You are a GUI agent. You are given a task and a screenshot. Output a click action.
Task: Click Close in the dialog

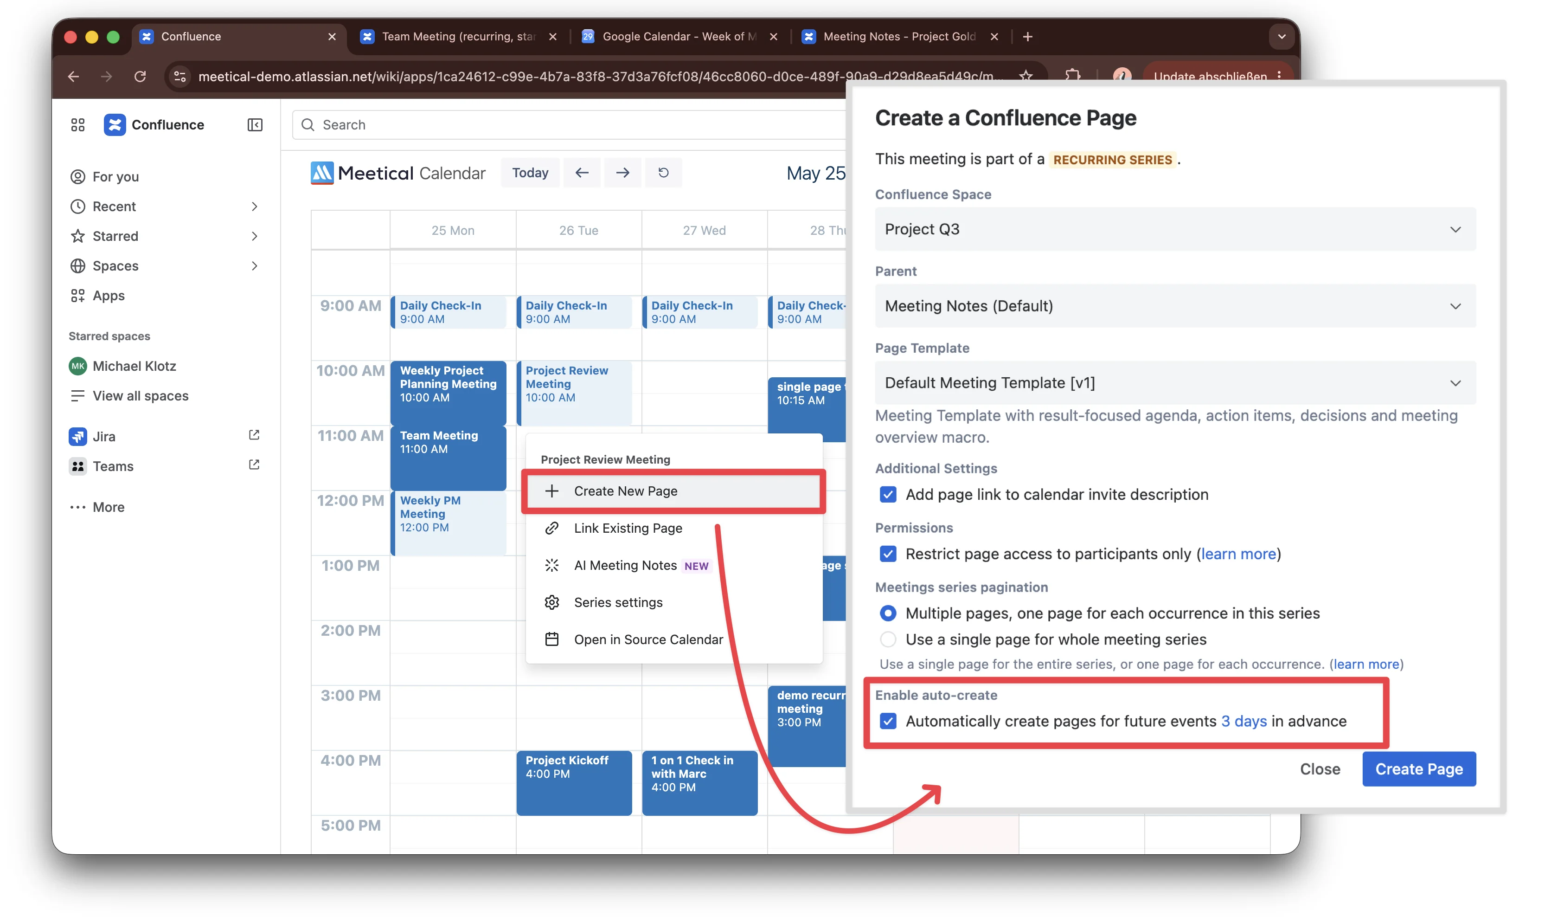click(1320, 769)
